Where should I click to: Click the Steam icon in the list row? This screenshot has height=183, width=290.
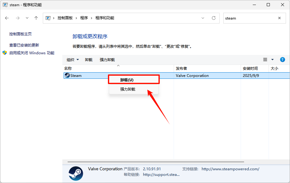[x=67, y=75]
